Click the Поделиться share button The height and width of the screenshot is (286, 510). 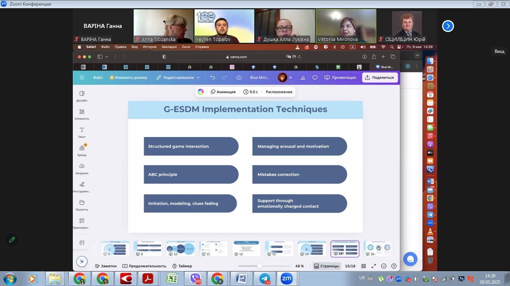click(379, 77)
